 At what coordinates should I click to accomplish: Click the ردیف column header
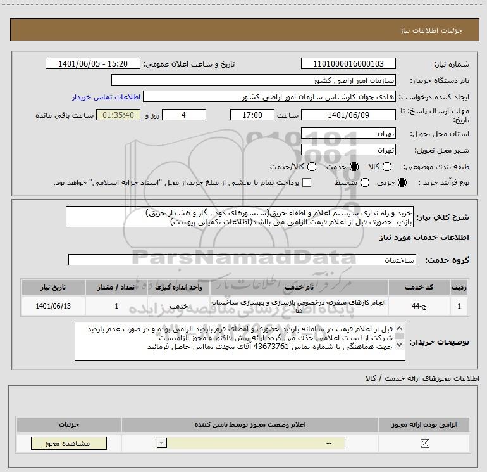point(459,287)
